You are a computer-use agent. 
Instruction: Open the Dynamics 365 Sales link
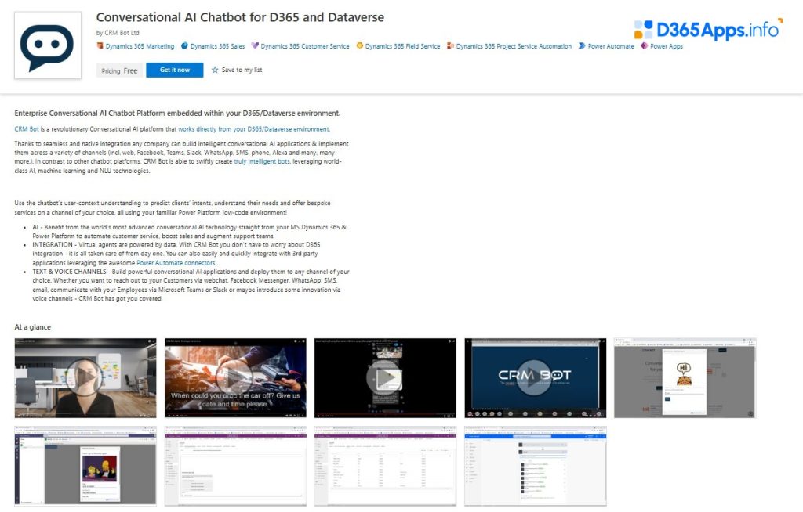(218, 46)
